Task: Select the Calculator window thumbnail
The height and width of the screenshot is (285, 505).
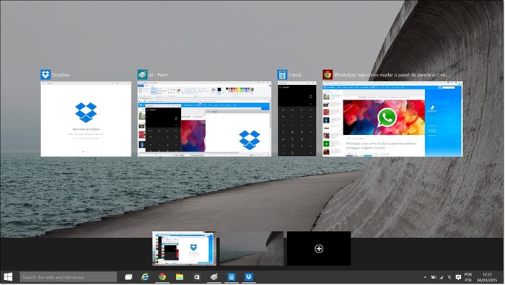Action: click(x=297, y=119)
